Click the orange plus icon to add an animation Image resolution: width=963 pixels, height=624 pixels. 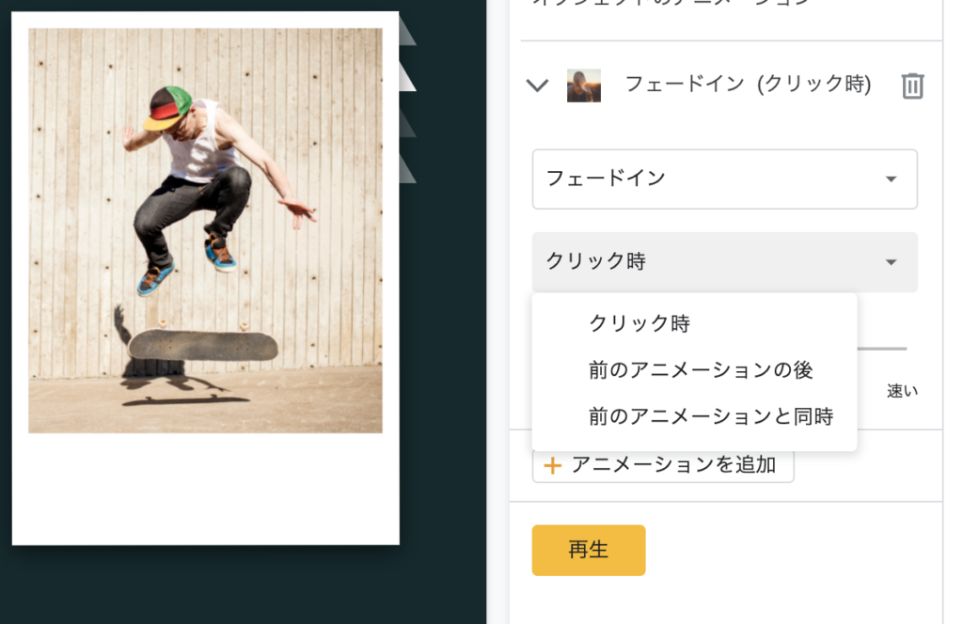tap(552, 466)
